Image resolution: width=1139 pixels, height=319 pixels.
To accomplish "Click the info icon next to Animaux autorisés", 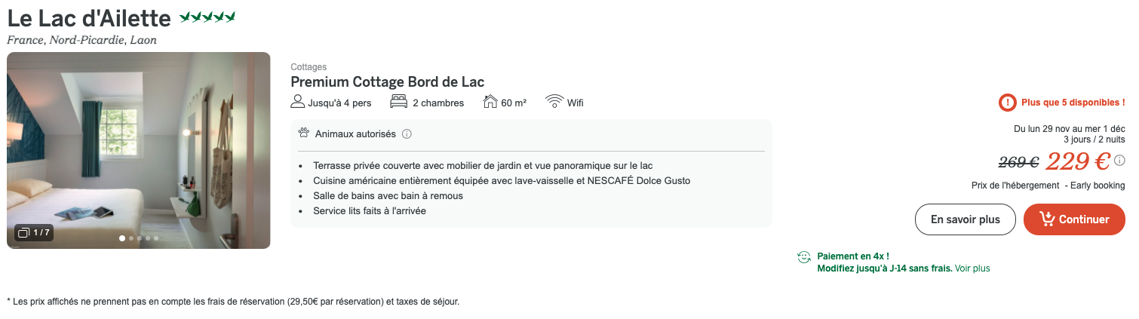I will (x=407, y=134).
